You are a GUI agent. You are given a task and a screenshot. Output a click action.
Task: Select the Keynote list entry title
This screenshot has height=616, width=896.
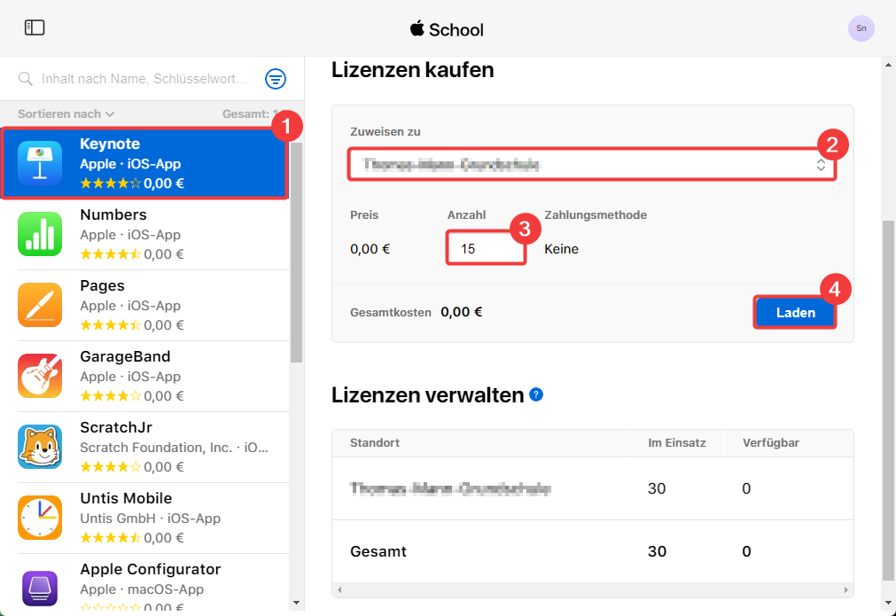click(110, 144)
